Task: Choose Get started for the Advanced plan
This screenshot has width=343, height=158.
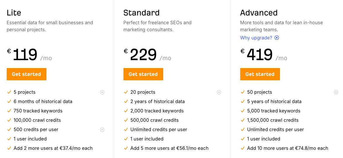Action: tap(260, 74)
